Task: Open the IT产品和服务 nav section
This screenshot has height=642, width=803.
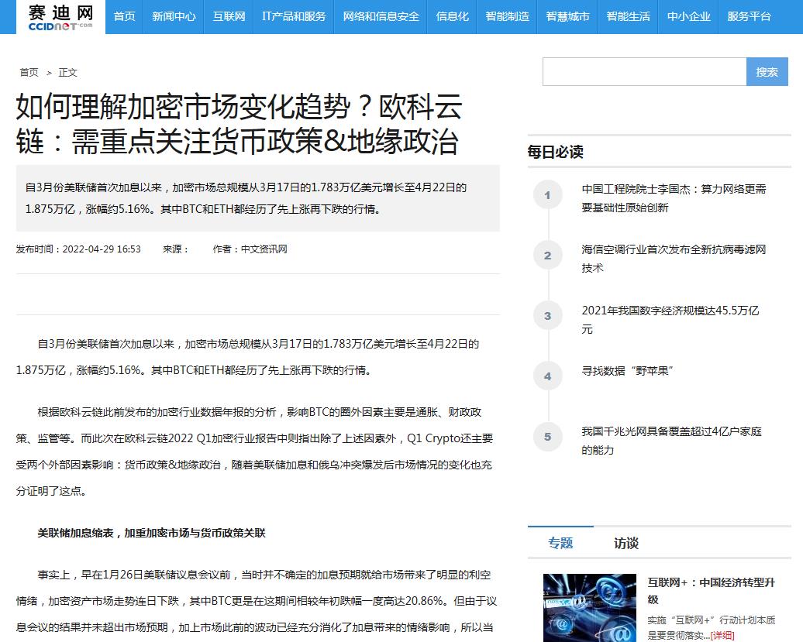Action: [294, 17]
